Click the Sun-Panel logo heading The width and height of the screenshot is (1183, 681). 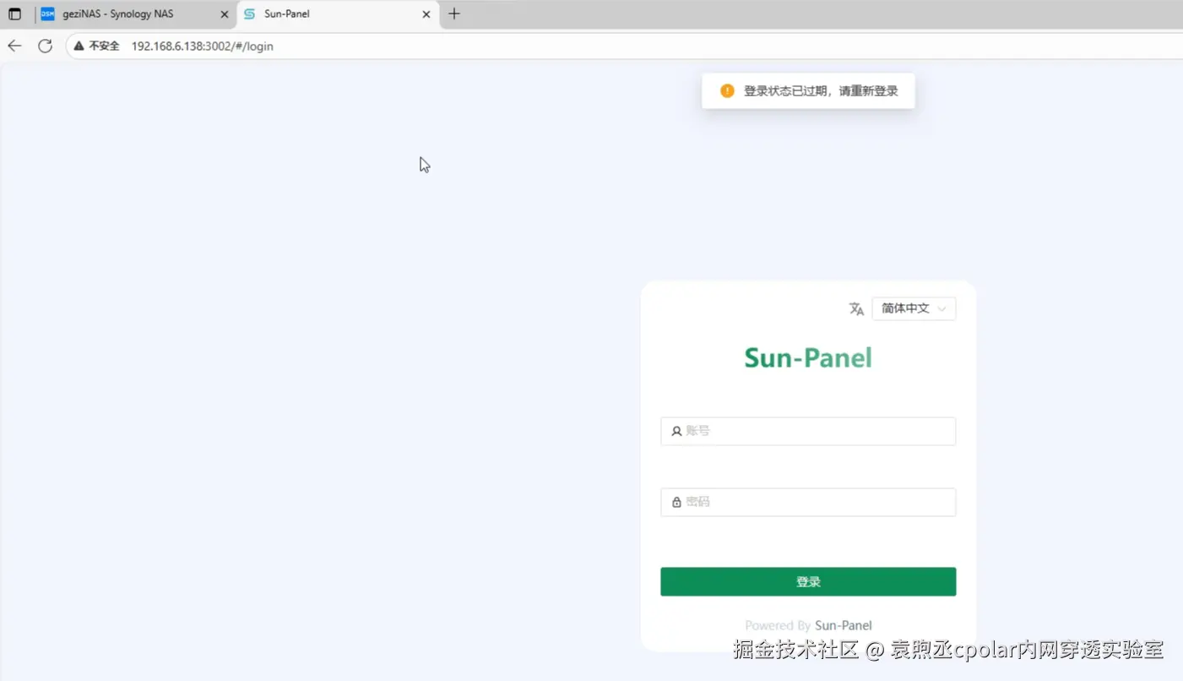point(808,358)
